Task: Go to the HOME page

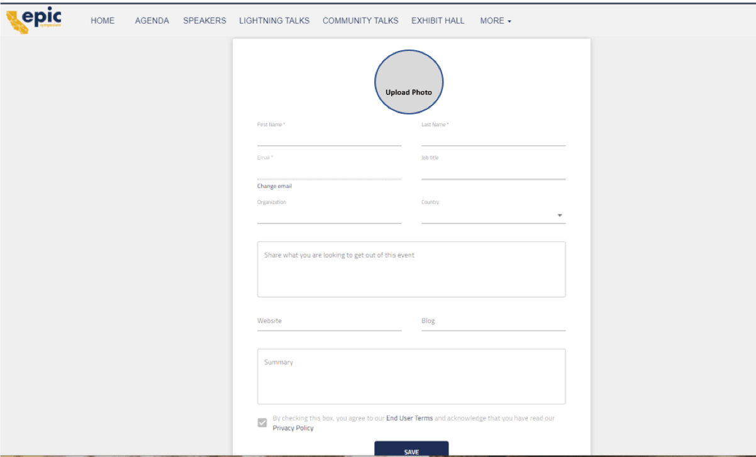Action: [103, 21]
